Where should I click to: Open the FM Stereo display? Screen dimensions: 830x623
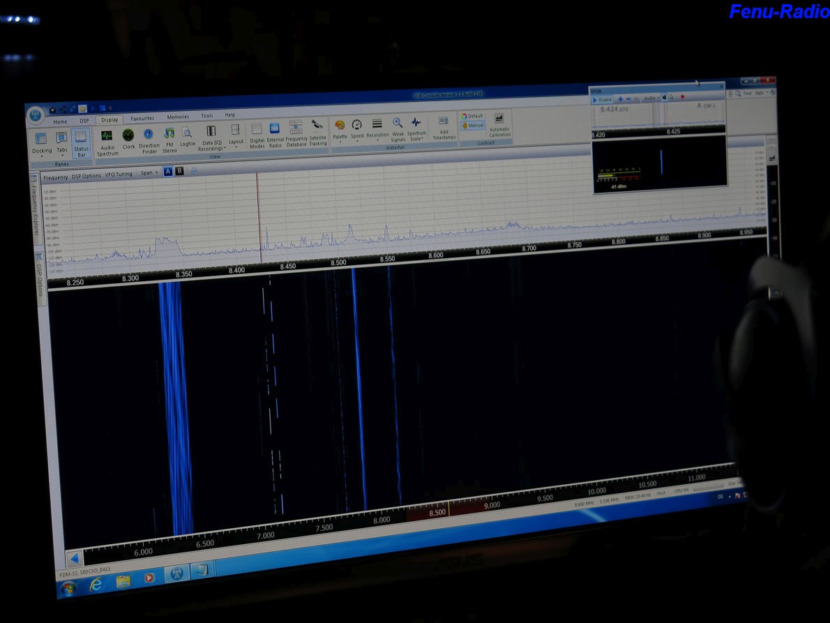pyautogui.click(x=169, y=140)
